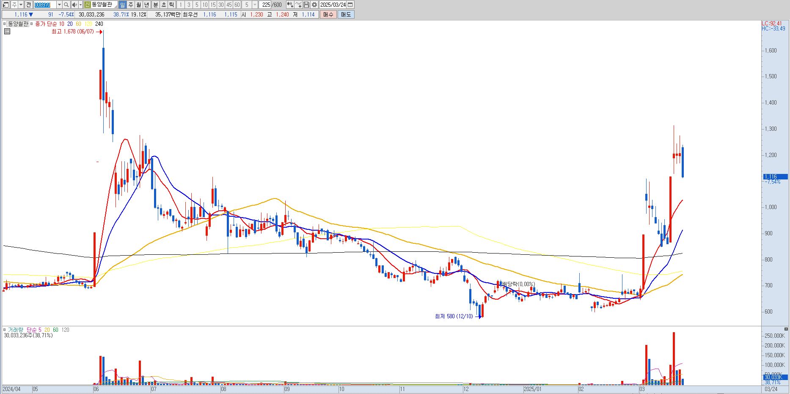Viewport: 790px width, 394px height.
Task: Open the interval dropdown after the 5 box
Action: click(x=255, y=5)
